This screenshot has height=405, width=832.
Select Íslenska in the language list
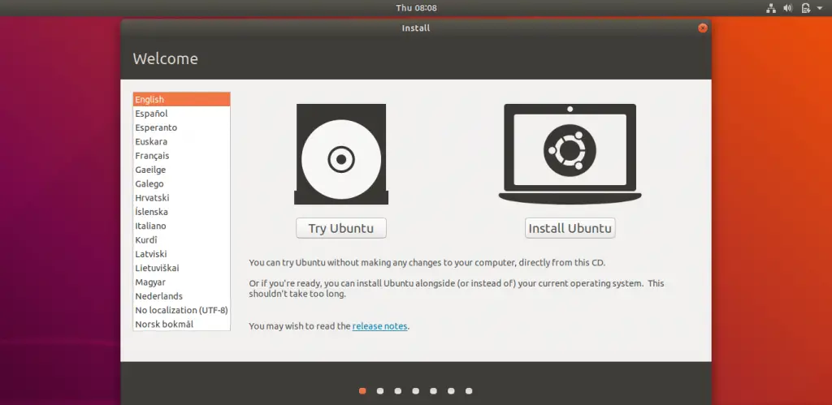pyautogui.click(x=181, y=212)
